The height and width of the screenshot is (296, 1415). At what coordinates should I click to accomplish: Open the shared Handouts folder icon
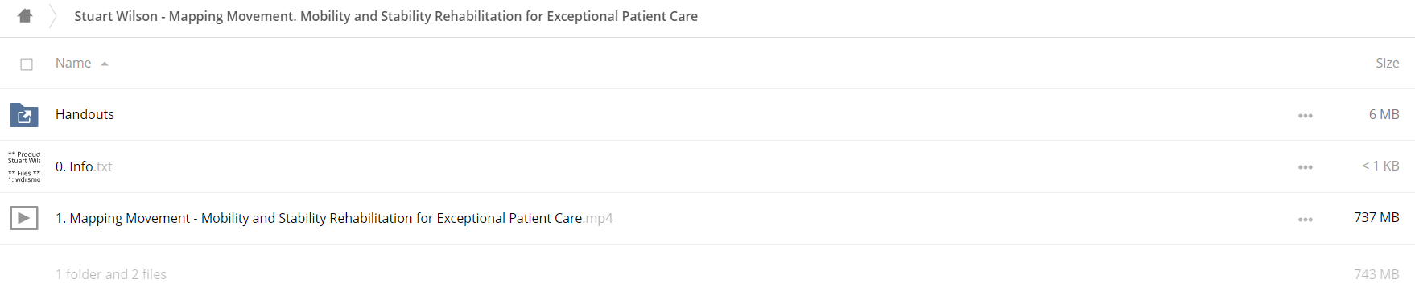pyautogui.click(x=24, y=115)
